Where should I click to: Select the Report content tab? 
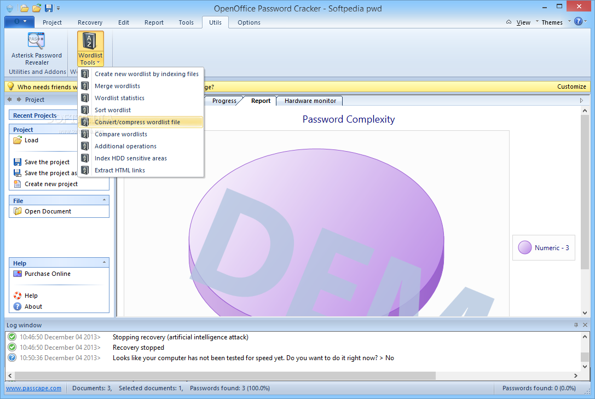pos(261,101)
